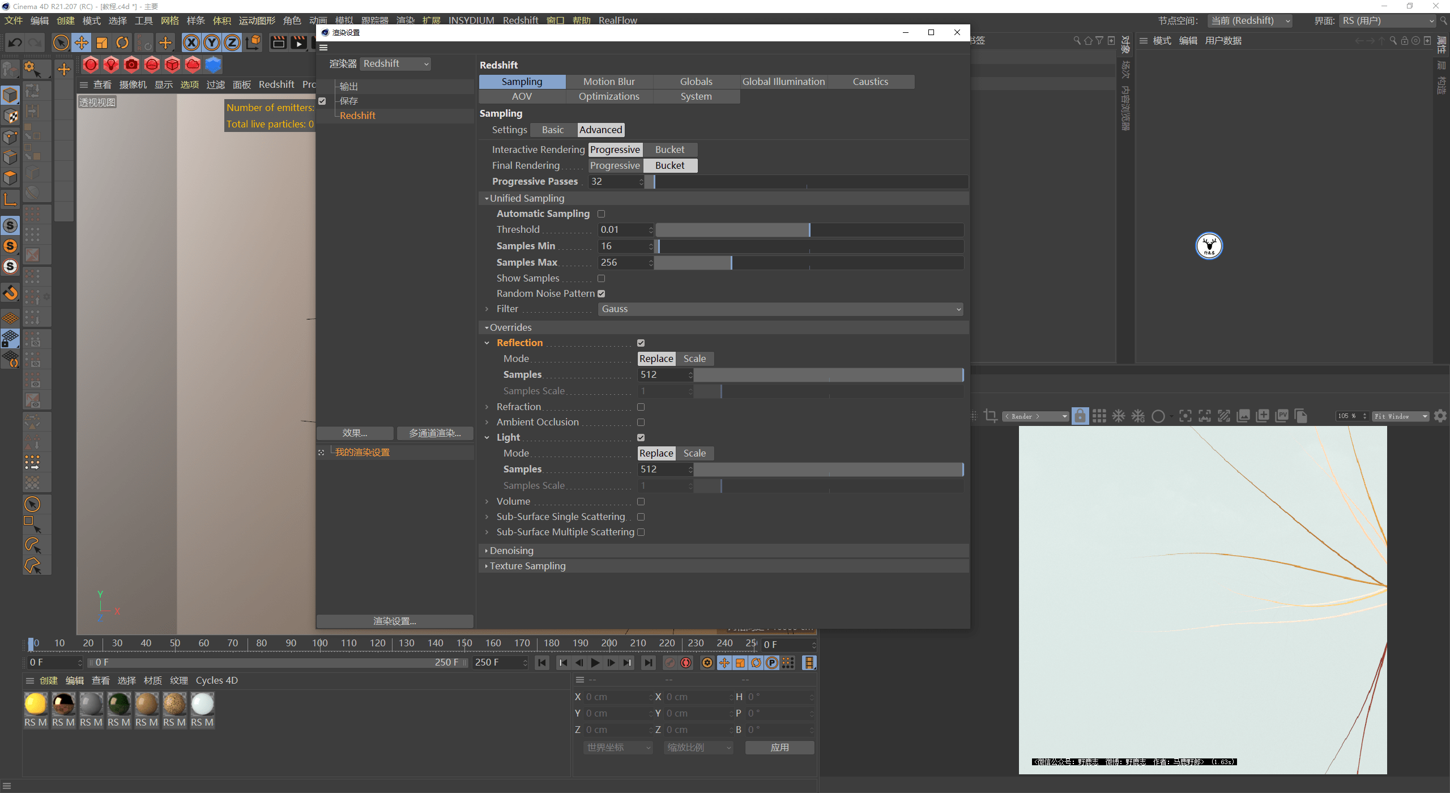
Task: Click the yellow RS material thumbnail
Action: (x=36, y=704)
